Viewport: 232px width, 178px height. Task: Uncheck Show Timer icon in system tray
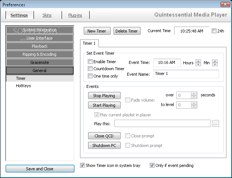(x=82, y=165)
